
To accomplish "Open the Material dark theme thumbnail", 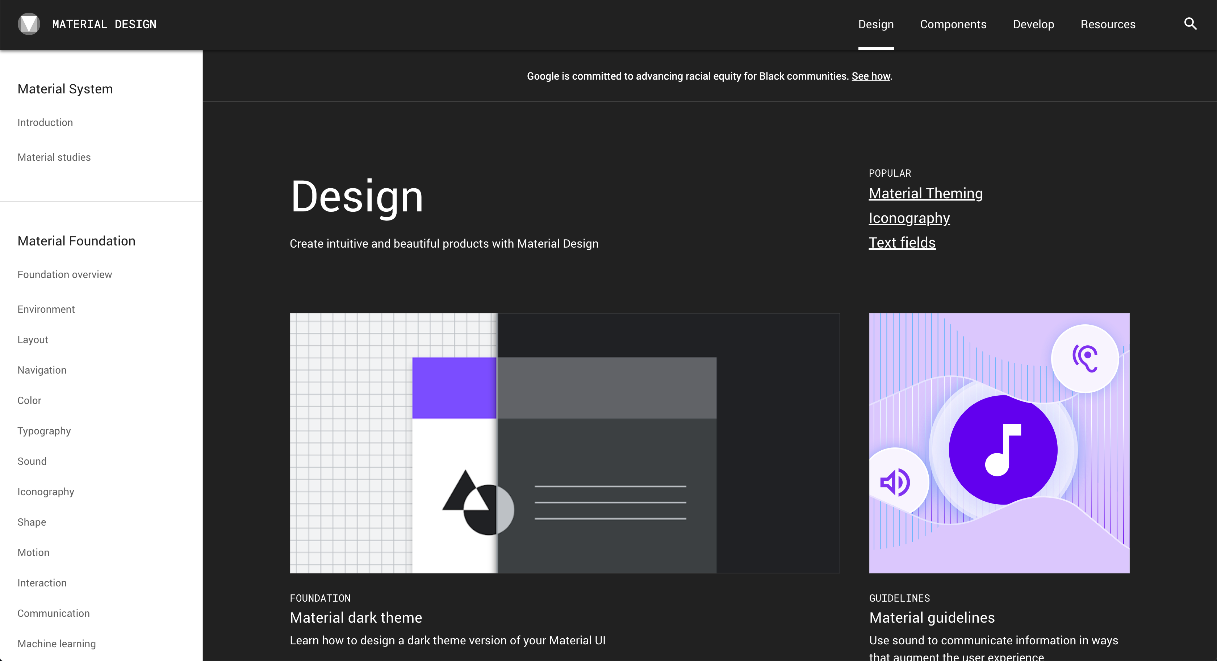I will 564,442.
